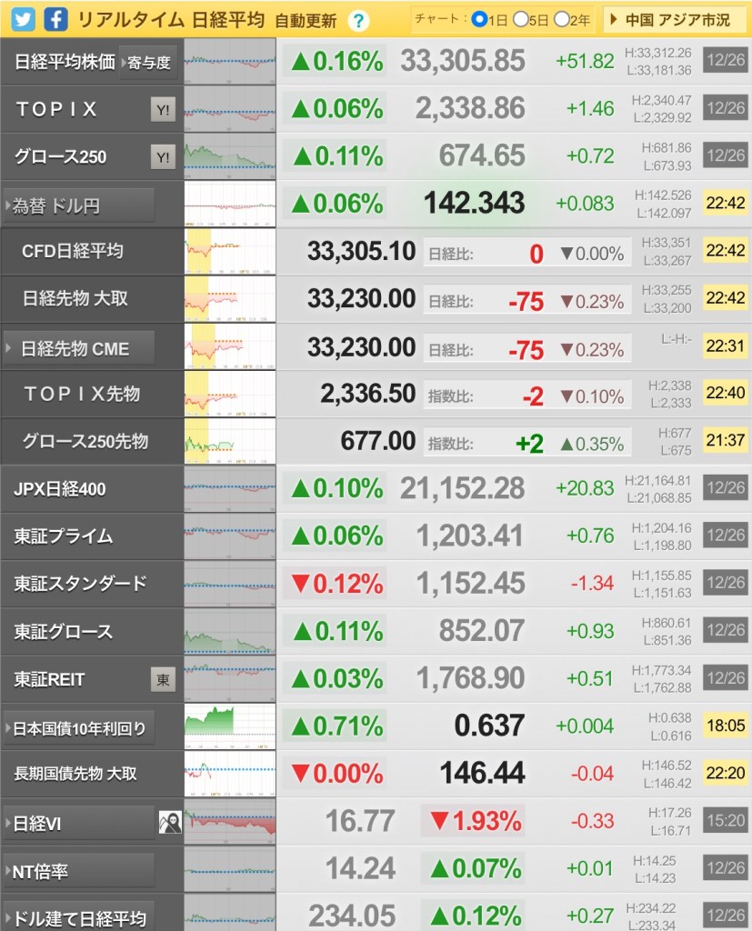The width and height of the screenshot is (752, 931).
Task: Select the 1日 chart radio button
Action: click(479, 19)
